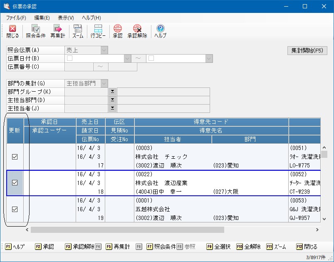Click the vertical scrollbar up arrow
This screenshot has width=334, height=262.
coord(324,147)
